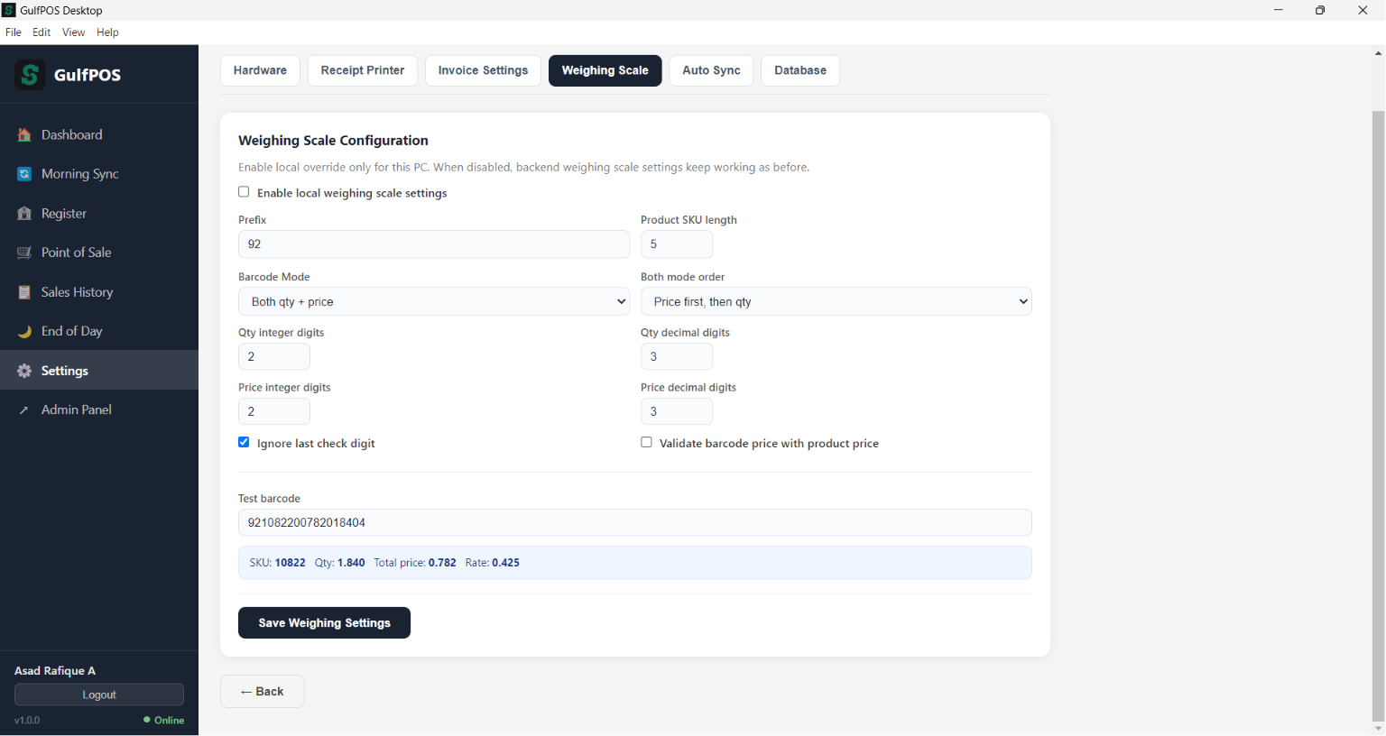Click the SKU value 10822
This screenshot has width=1386, height=736.
pos(291,563)
